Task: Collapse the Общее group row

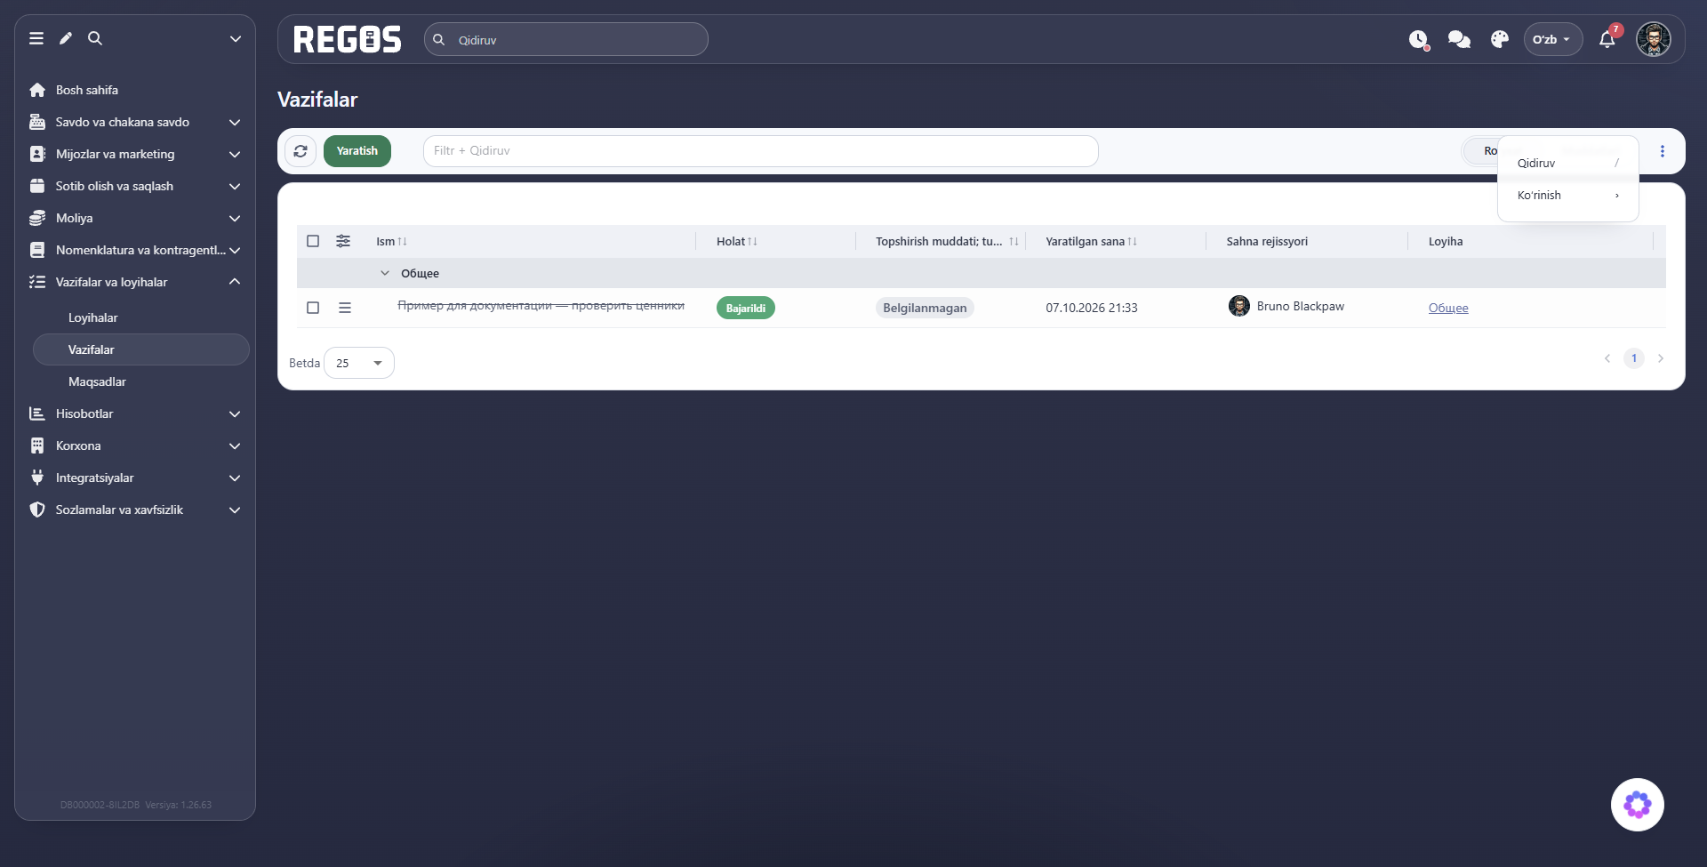Action: [x=385, y=273]
